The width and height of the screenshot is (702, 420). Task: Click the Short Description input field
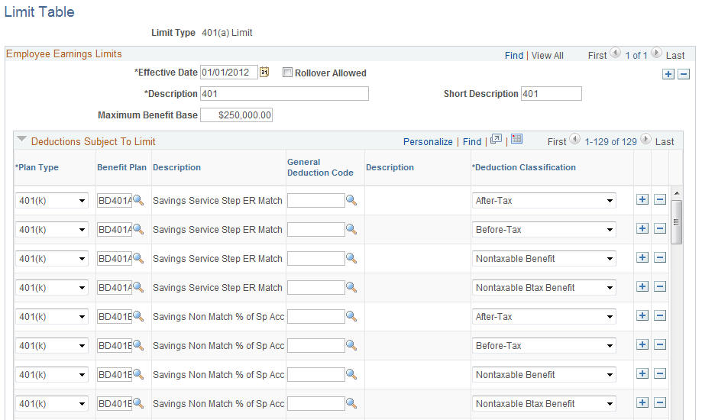tap(551, 94)
